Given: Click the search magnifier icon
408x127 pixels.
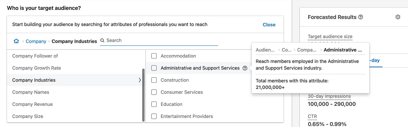Looking at the screenshot, I should tap(103, 40).
